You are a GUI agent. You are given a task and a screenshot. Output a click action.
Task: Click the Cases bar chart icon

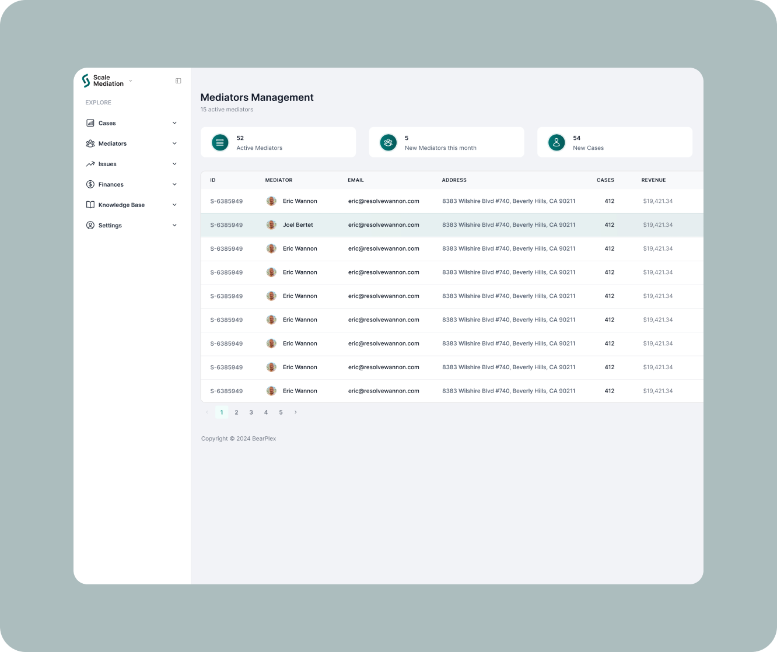(x=90, y=123)
